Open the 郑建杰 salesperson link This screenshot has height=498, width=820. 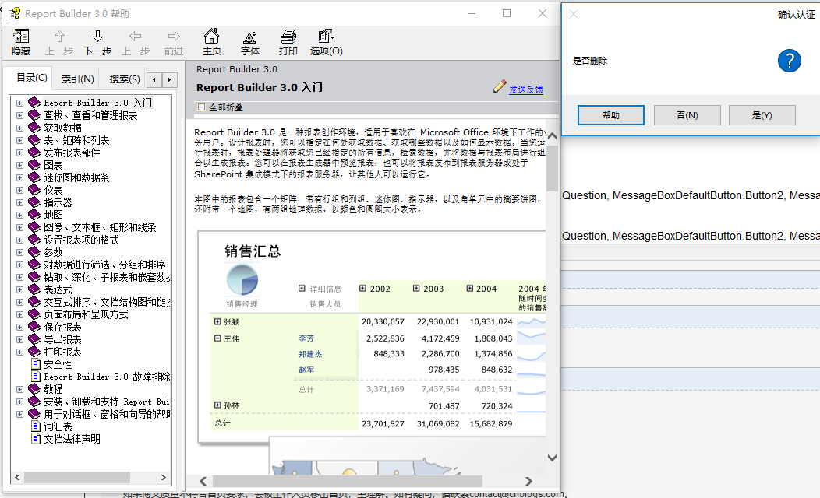[x=310, y=354]
